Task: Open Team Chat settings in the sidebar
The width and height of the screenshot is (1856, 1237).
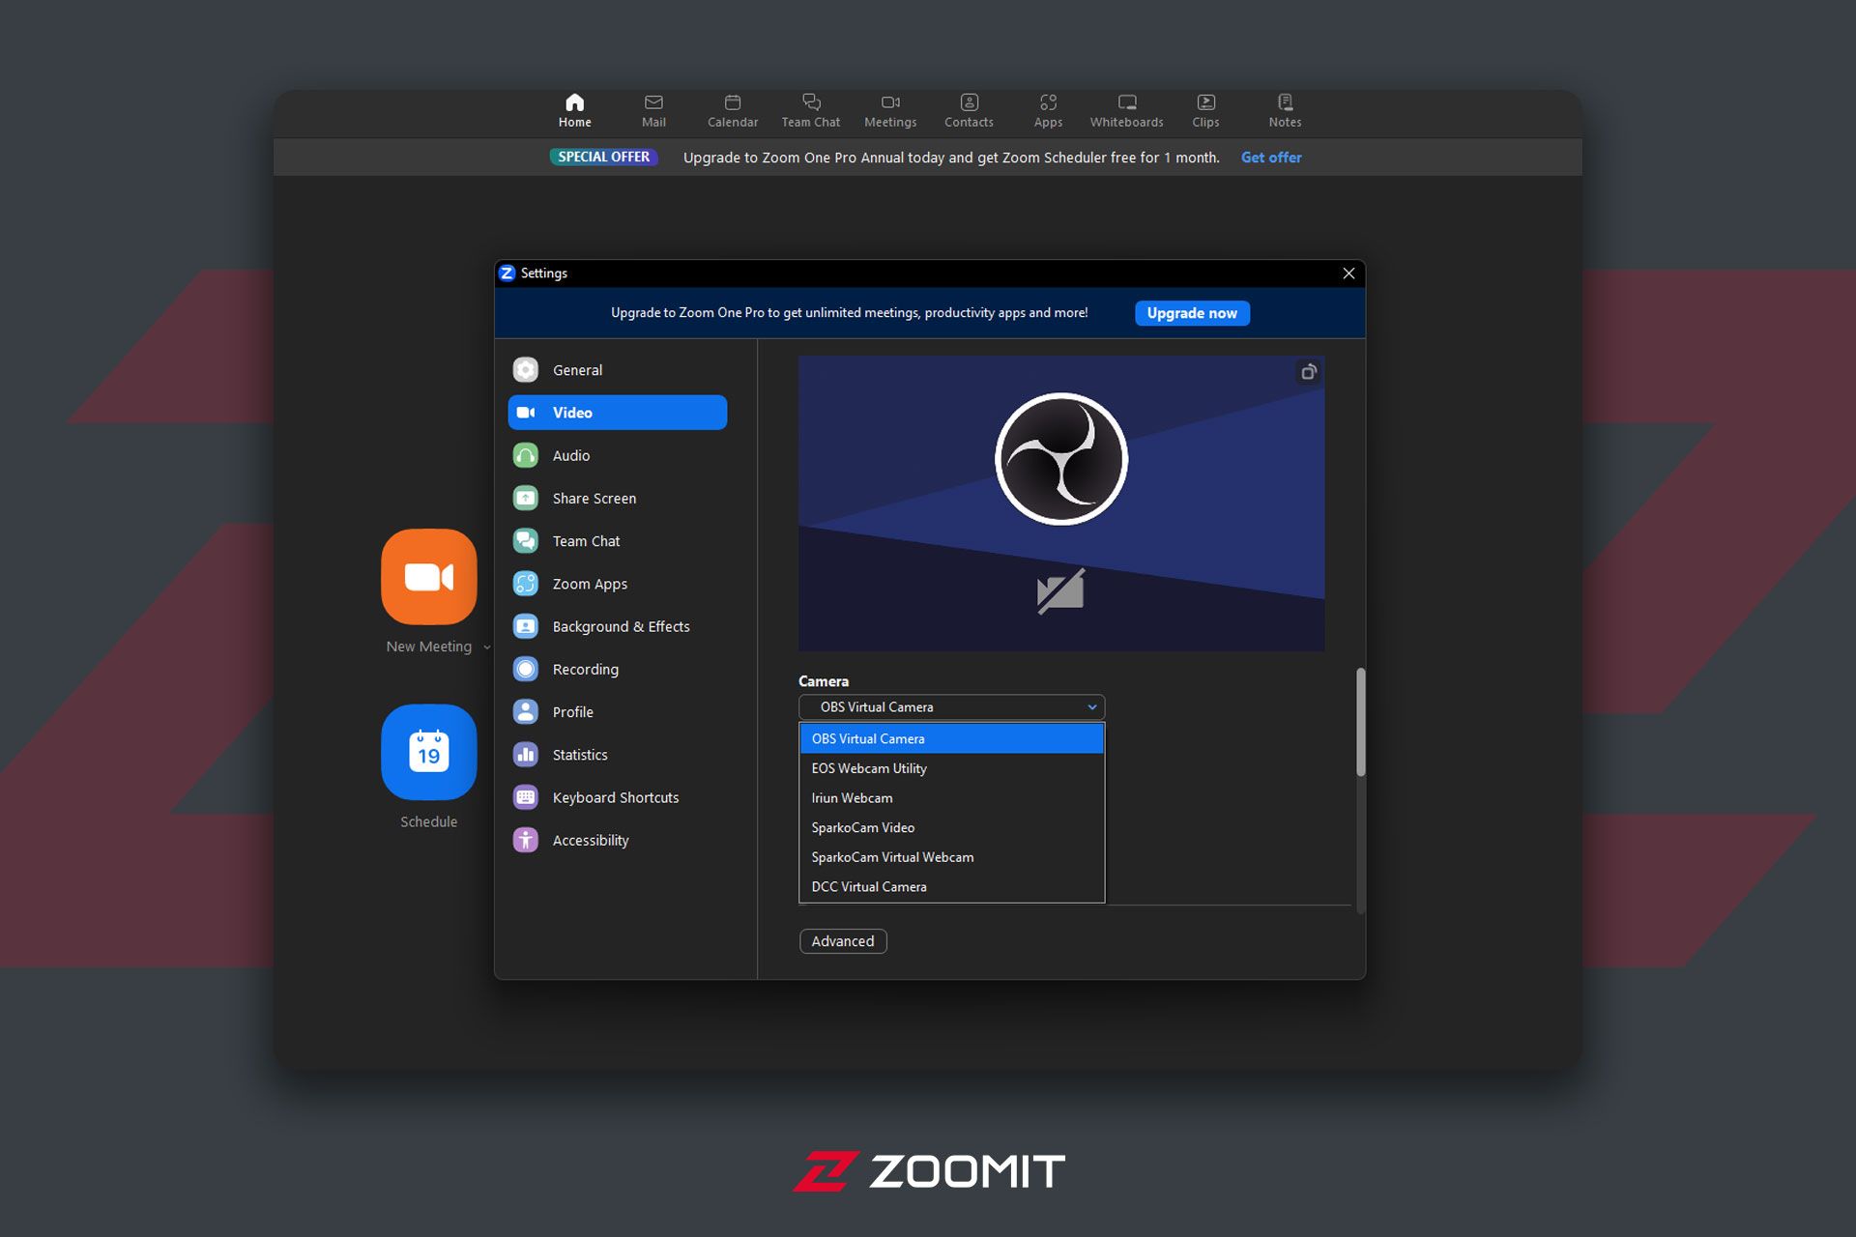Action: [x=618, y=541]
